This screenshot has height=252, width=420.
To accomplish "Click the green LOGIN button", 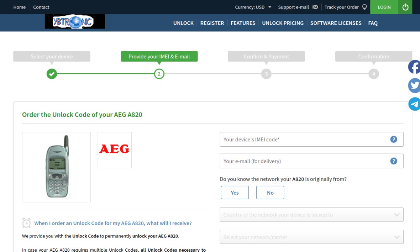I will [x=384, y=7].
